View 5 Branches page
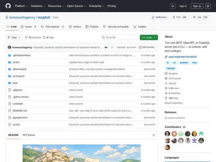Screen dimensions: 216x162 click(x=33, y=37)
